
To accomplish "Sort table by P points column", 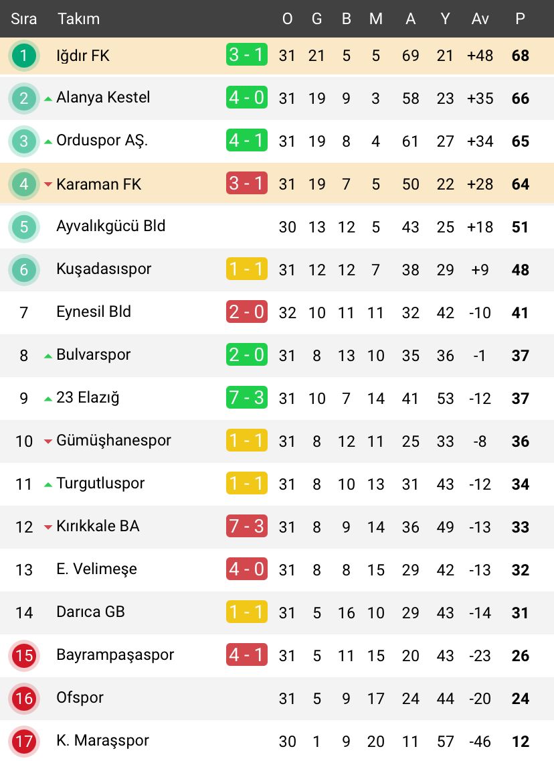I will click(x=520, y=19).
